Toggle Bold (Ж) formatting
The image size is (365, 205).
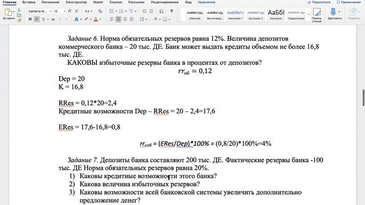click(x=30, y=19)
